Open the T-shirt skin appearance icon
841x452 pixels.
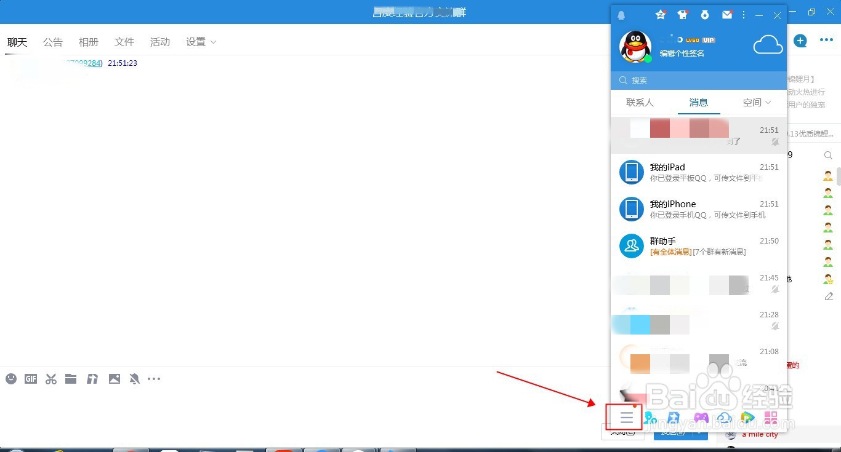683,15
